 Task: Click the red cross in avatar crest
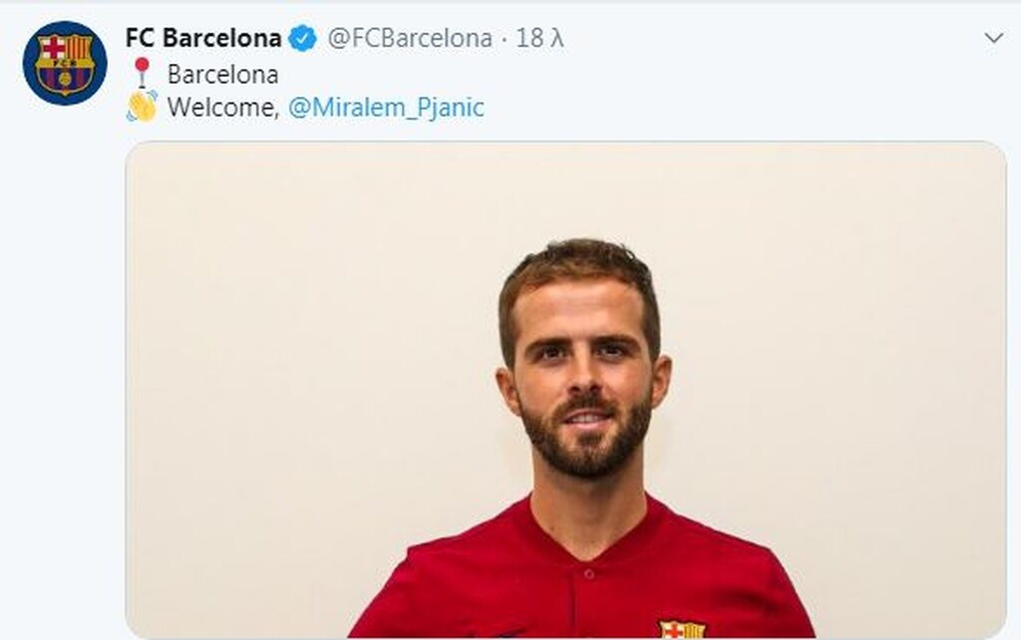pyautogui.click(x=53, y=48)
